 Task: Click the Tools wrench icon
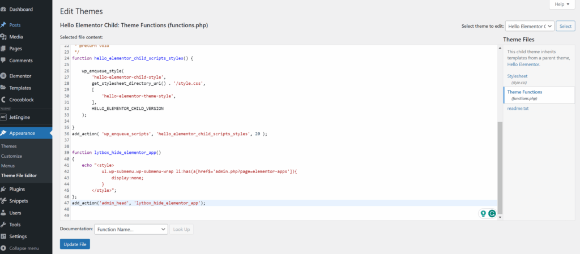pyautogui.click(x=3, y=225)
